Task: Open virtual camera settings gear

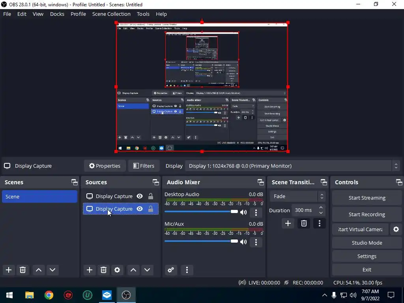Action: pyautogui.click(x=396, y=229)
